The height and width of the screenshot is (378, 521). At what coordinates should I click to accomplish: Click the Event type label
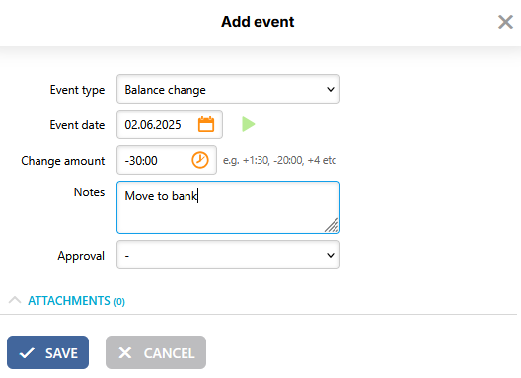tap(77, 90)
